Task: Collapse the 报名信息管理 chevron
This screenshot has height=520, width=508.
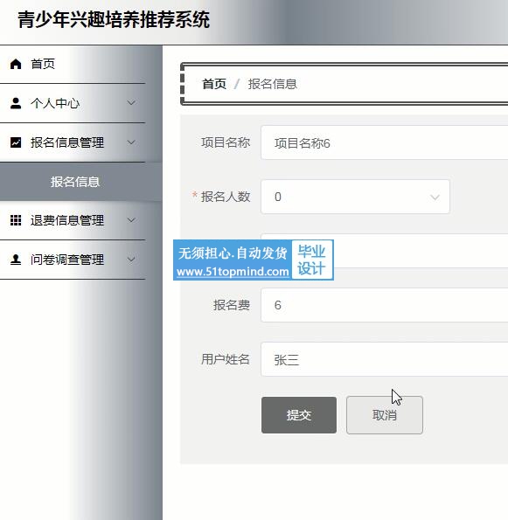Action: point(131,142)
